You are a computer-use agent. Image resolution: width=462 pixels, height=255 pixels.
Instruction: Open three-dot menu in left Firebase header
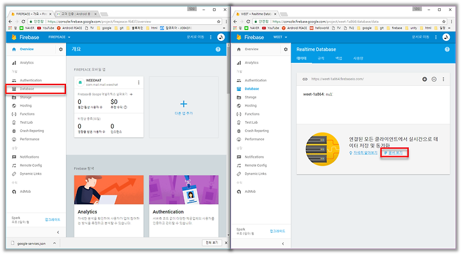pos(210,37)
